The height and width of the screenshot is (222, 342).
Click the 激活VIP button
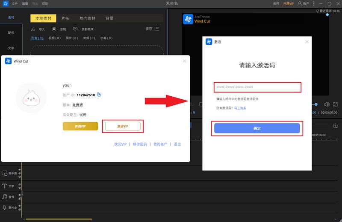[x=123, y=126]
